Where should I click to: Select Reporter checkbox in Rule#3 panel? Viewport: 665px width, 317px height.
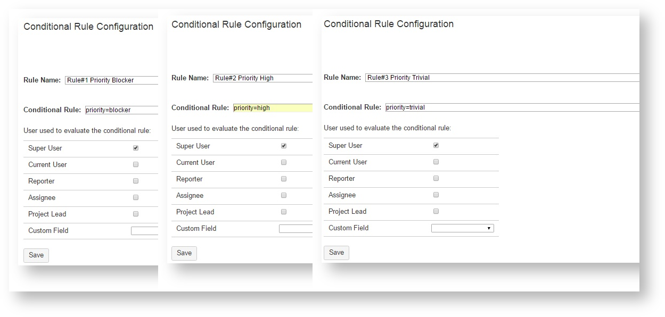[x=436, y=178]
